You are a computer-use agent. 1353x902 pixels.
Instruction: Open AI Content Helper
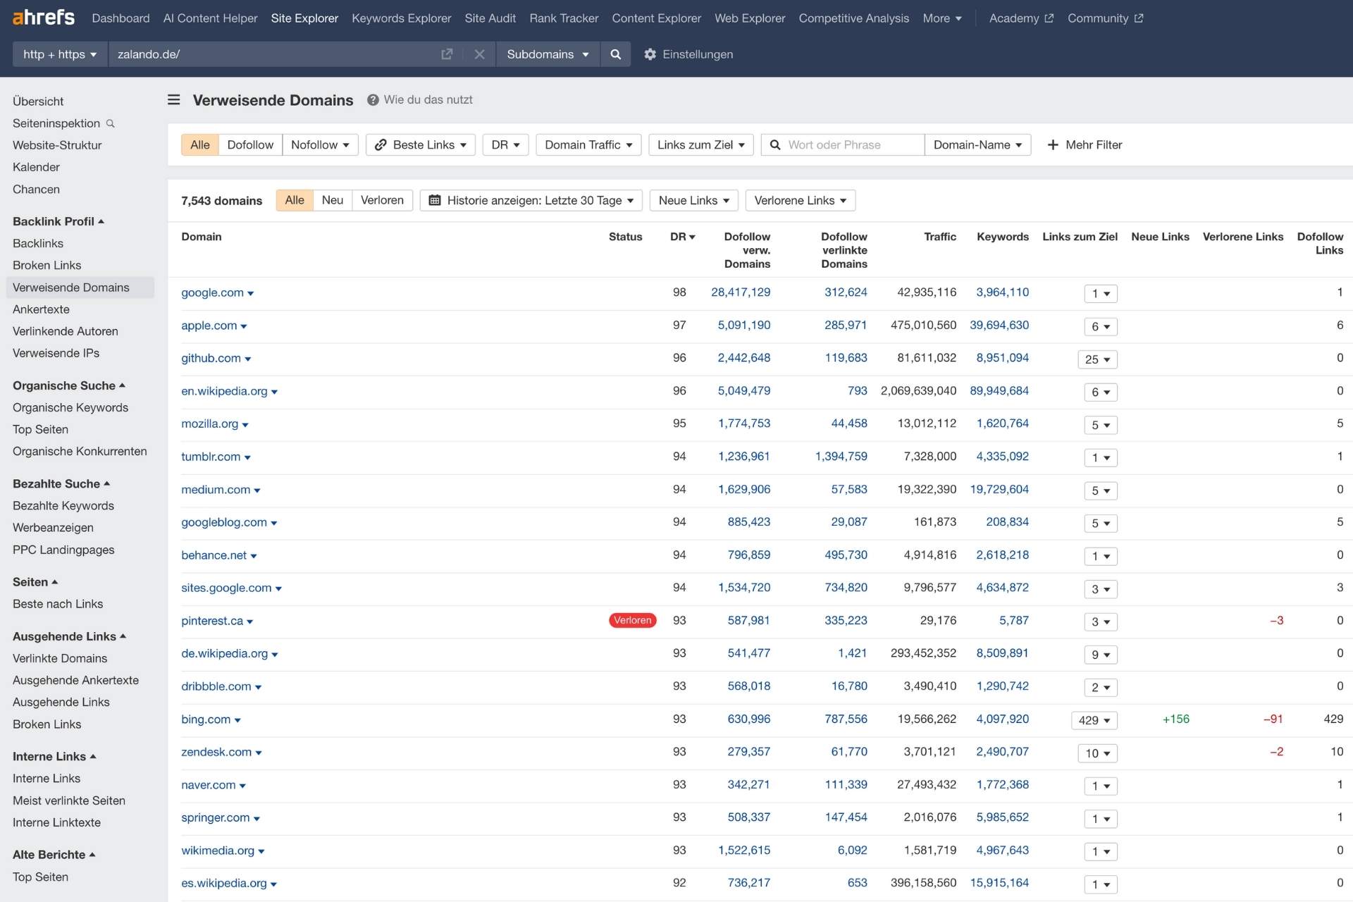[210, 18]
